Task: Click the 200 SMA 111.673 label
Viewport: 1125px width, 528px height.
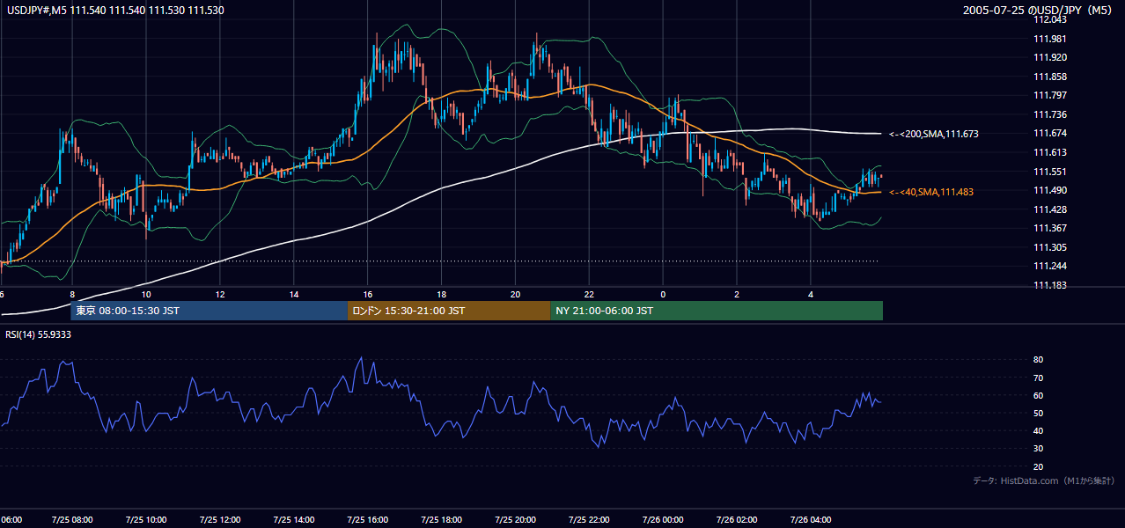Action: (934, 134)
